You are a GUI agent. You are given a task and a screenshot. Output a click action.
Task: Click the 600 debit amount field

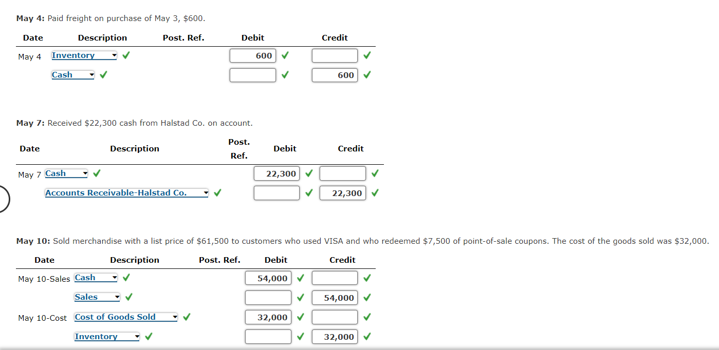[x=252, y=55]
